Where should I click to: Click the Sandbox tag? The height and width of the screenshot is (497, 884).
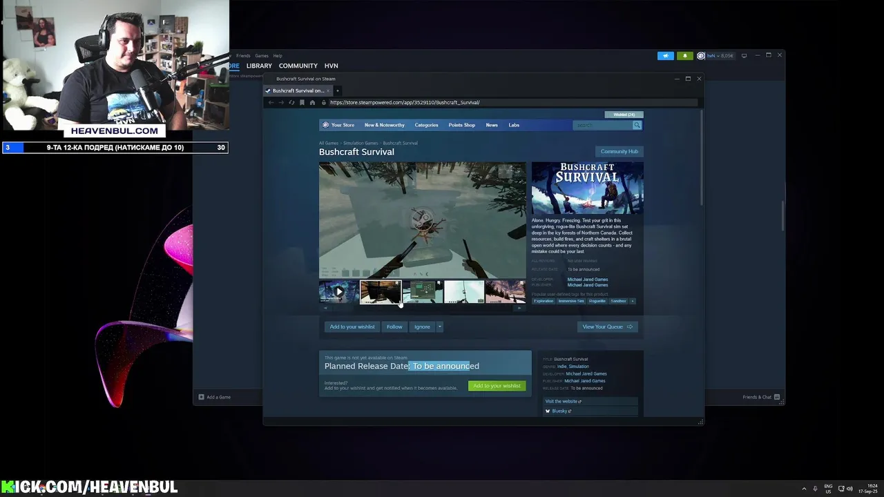coord(618,301)
